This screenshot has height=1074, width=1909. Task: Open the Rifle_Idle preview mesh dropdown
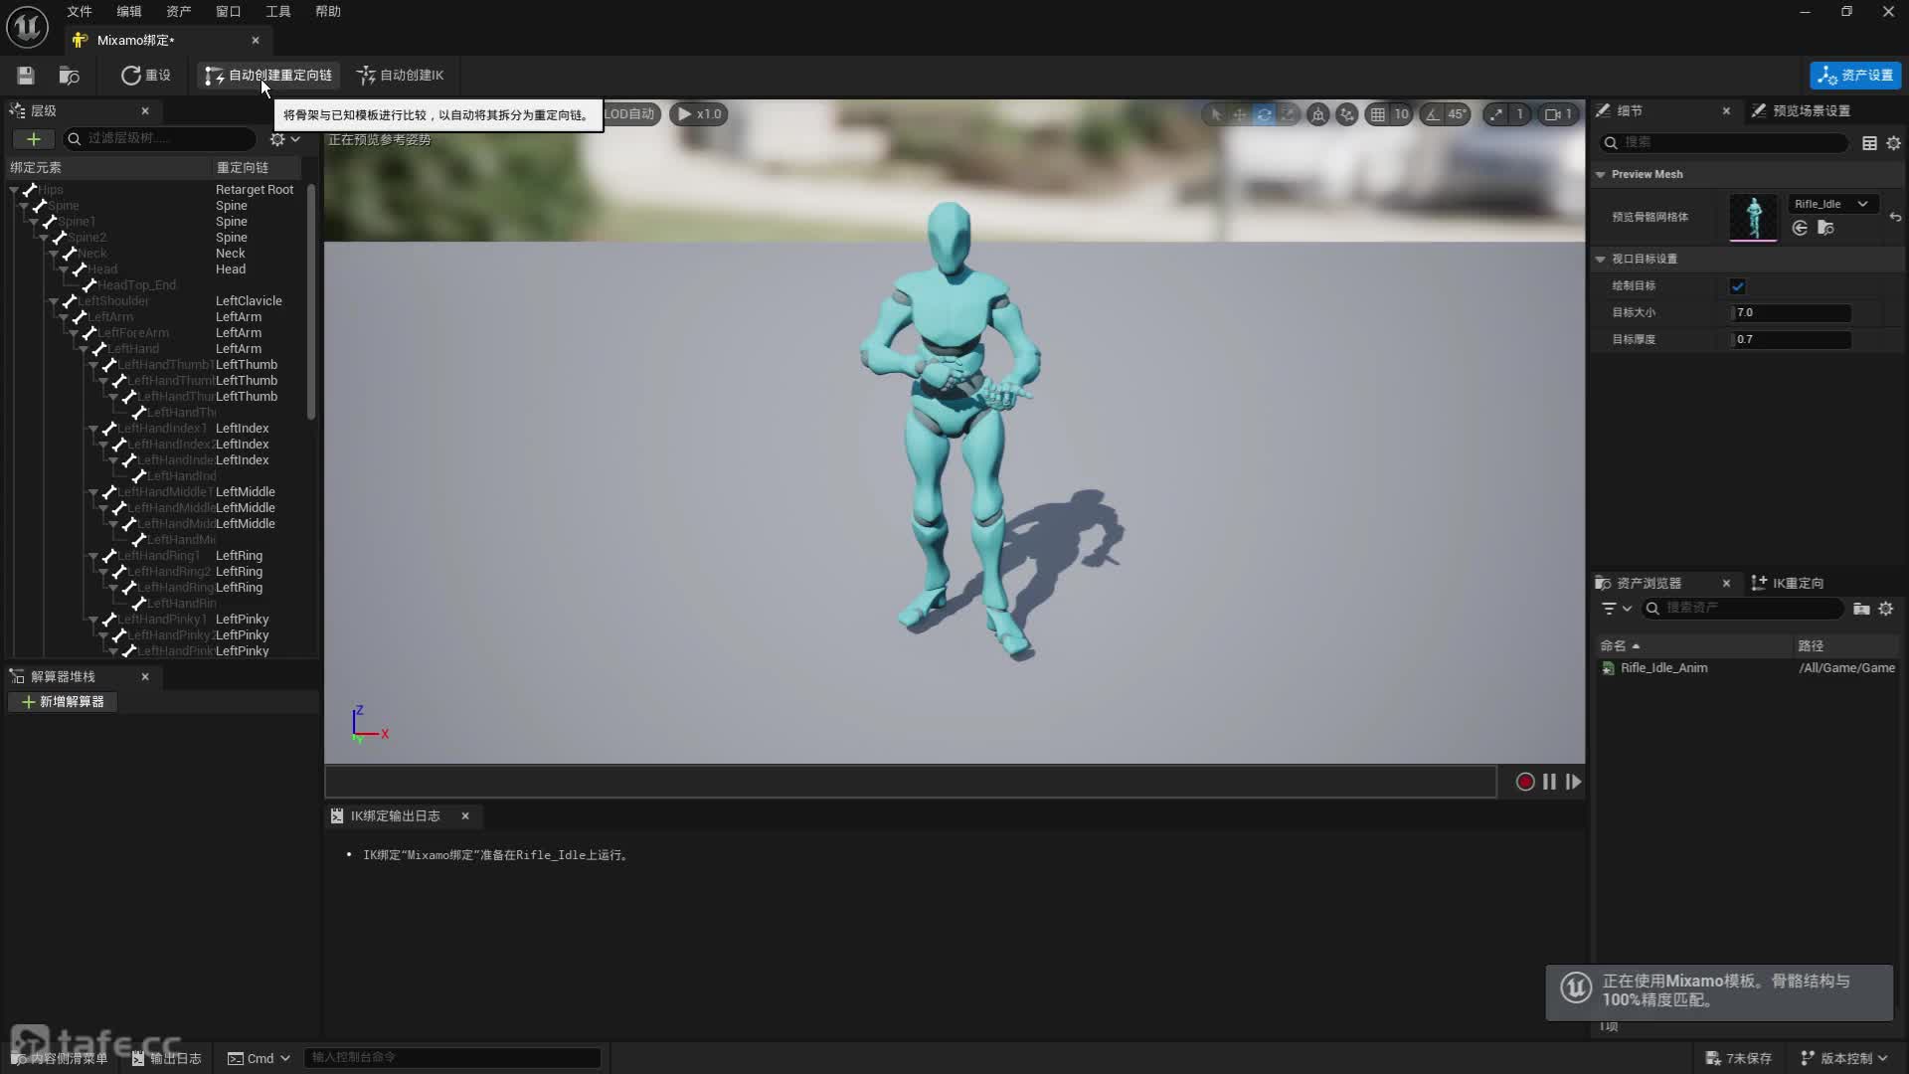pos(1830,204)
